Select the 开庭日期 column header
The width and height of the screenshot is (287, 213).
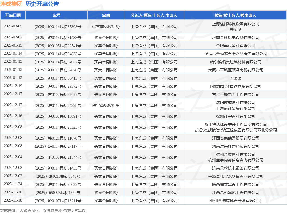point(13,15)
